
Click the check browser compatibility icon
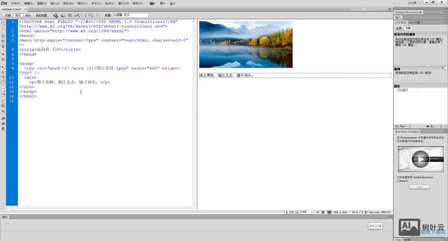tap(84, 15)
